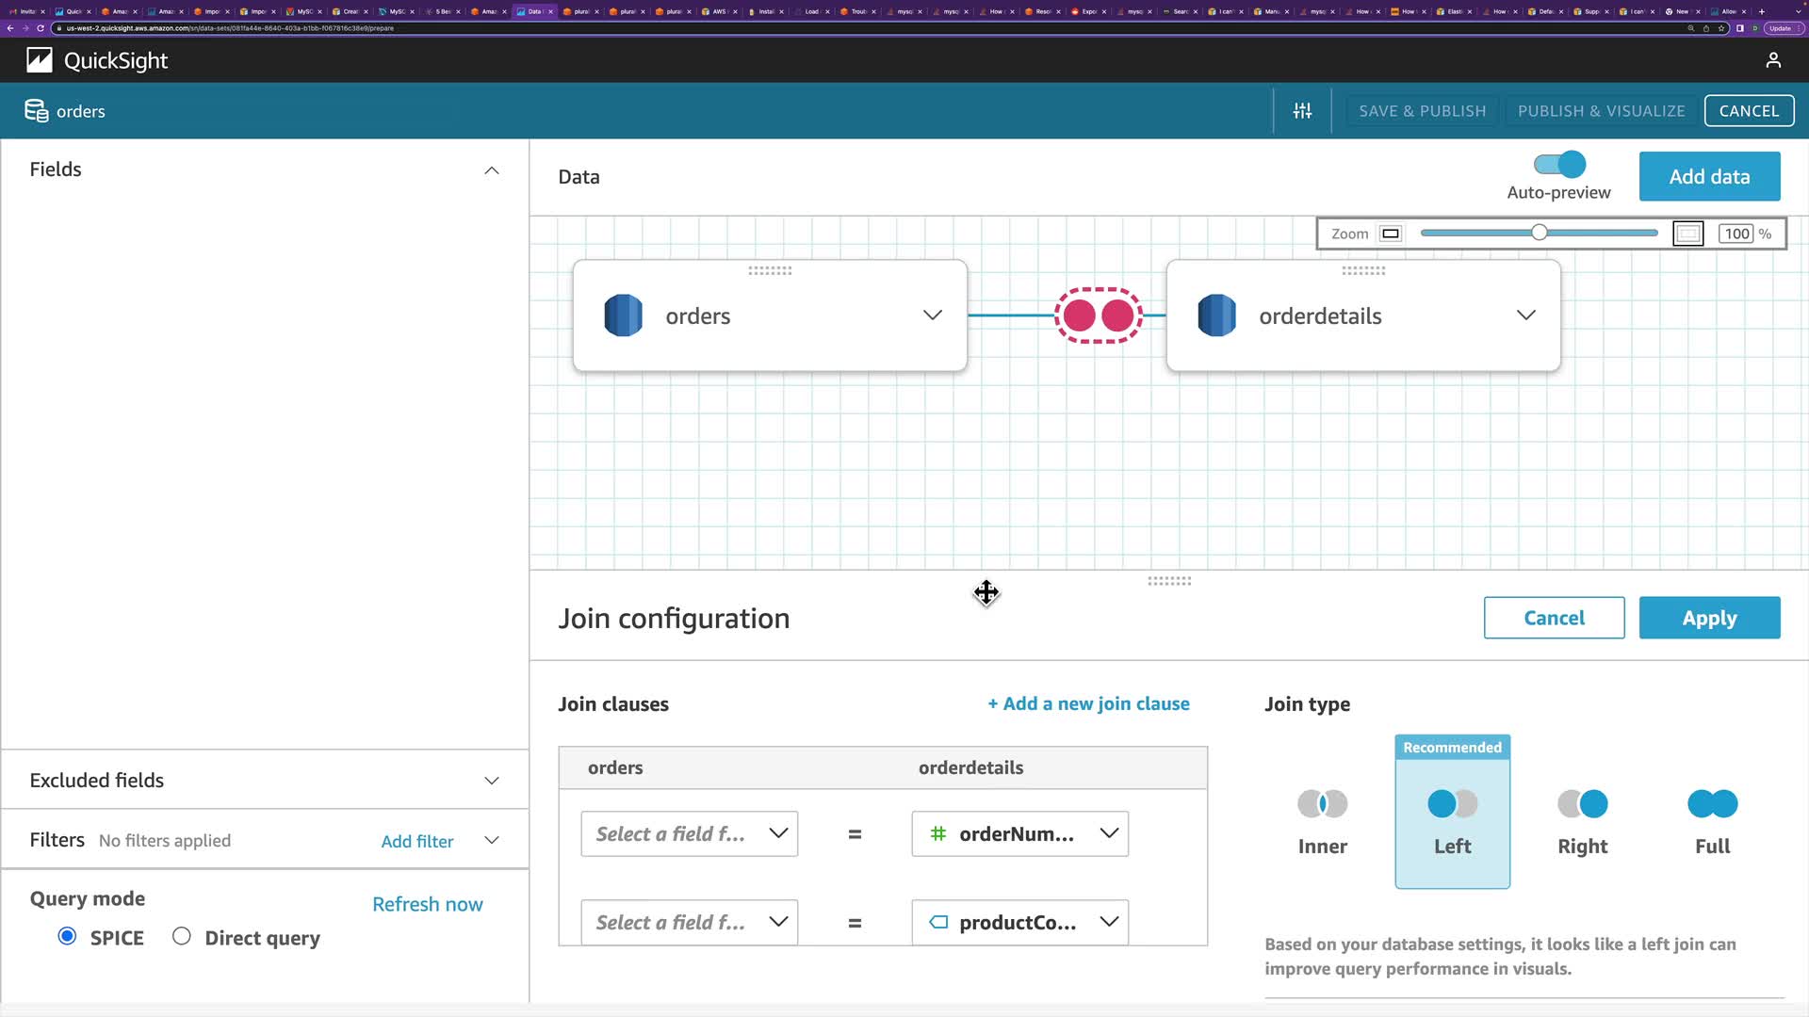
Task: Select the SPICE query mode
Action: click(x=67, y=936)
